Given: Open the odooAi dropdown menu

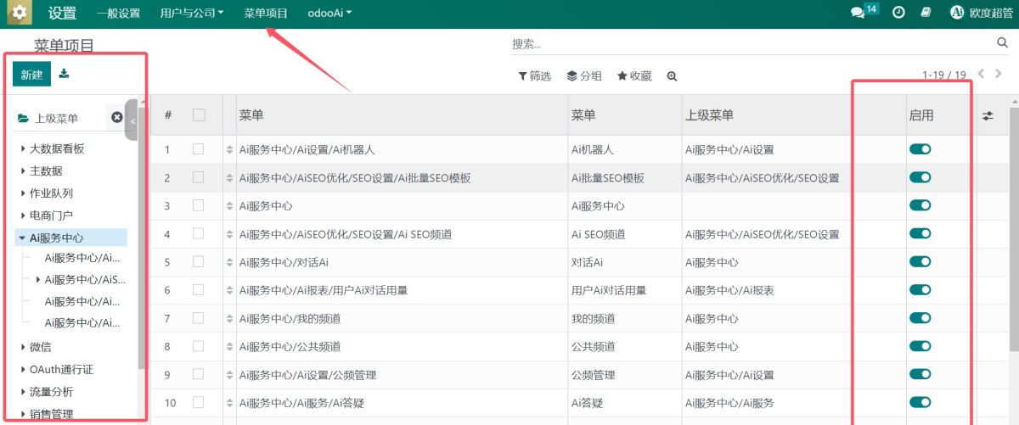Looking at the screenshot, I should point(329,14).
